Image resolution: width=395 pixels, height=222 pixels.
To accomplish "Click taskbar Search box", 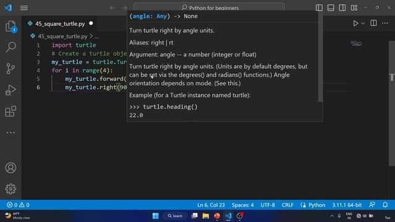I will [175, 216].
